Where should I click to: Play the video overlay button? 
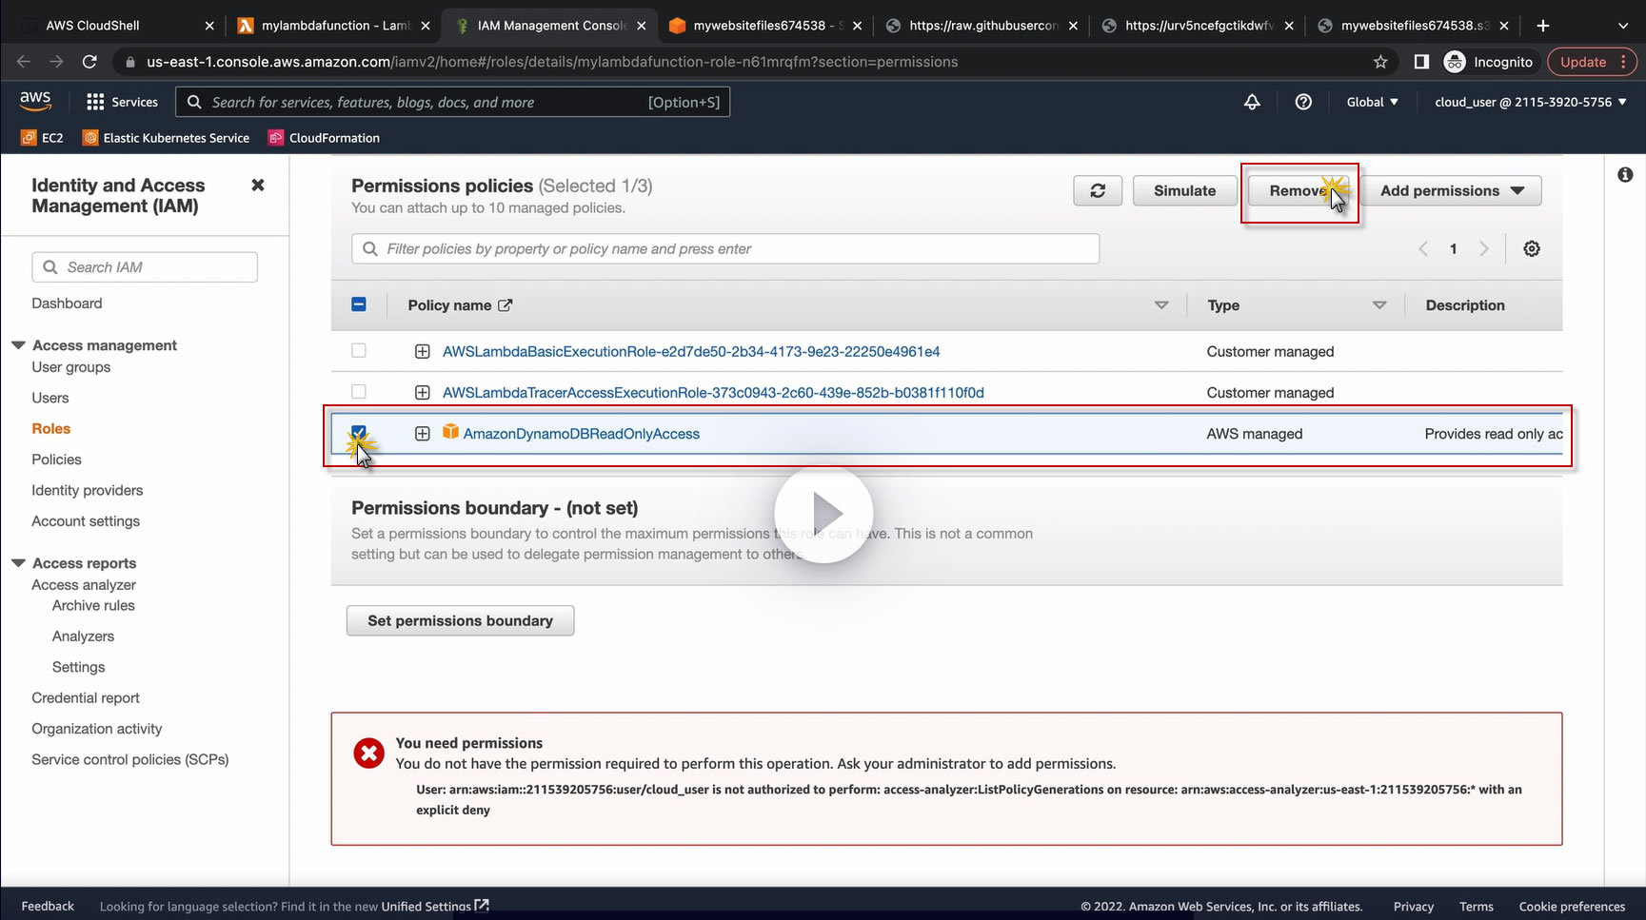coord(823,514)
